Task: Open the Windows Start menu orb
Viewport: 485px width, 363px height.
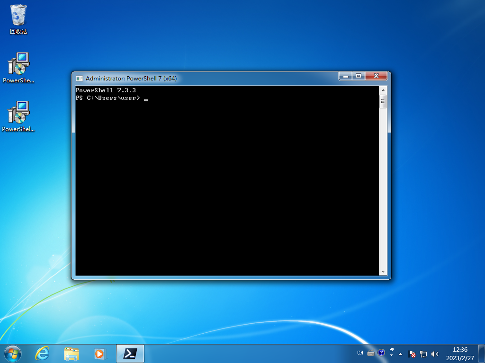Action: pos(13,354)
